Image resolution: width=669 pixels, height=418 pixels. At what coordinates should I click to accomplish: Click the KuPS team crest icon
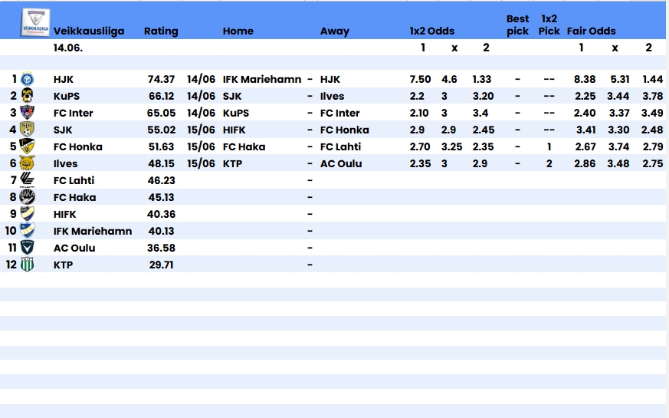pyautogui.click(x=28, y=96)
